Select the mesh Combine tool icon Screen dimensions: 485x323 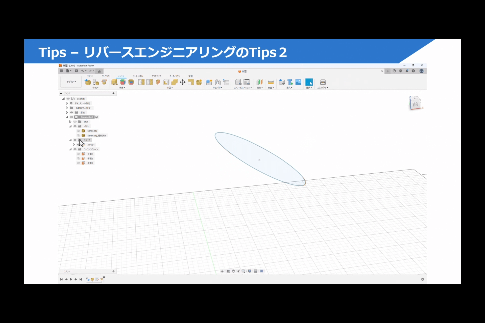tap(174, 82)
